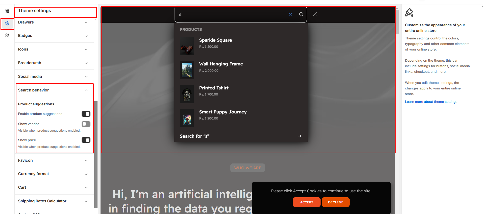
Task: Click the left settings panel scrollbar
Action: (96, 154)
